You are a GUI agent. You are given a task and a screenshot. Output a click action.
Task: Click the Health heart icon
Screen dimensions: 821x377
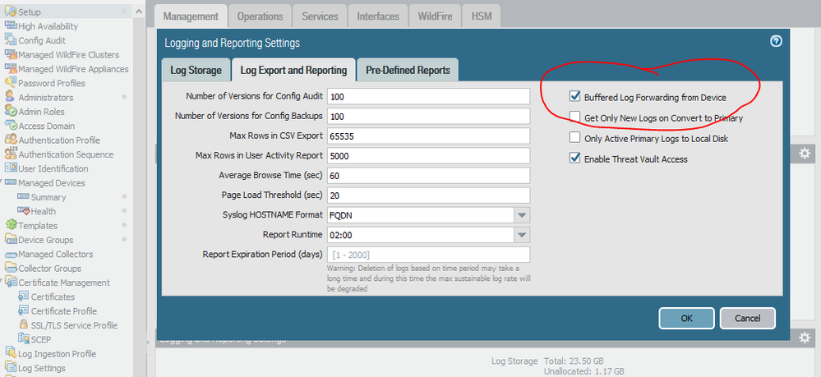coord(23,211)
